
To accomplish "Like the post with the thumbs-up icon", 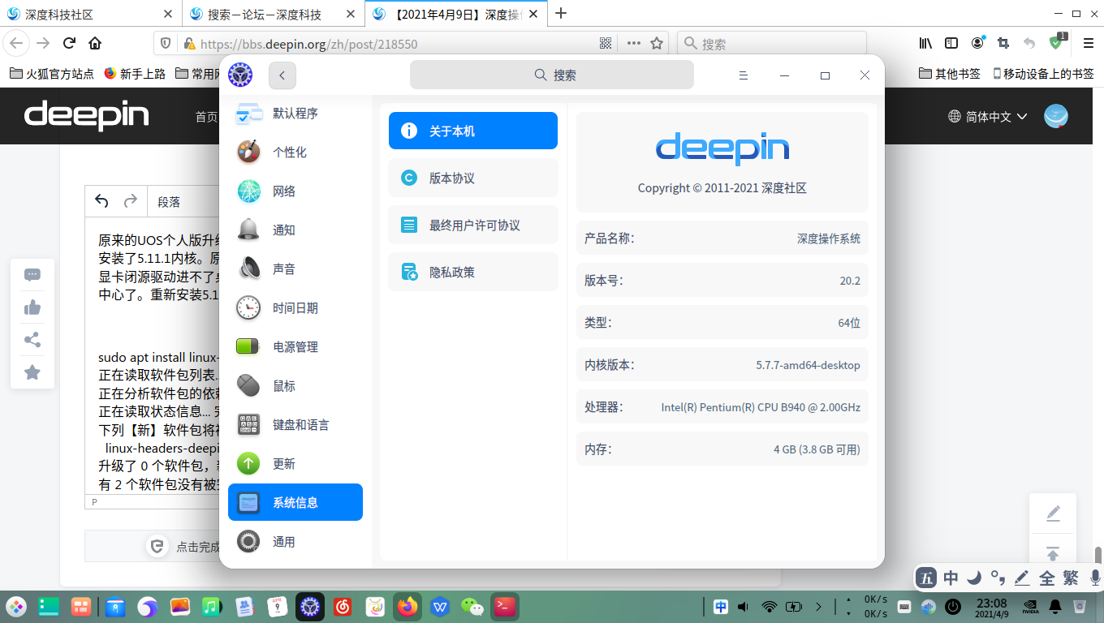I will (x=32, y=307).
